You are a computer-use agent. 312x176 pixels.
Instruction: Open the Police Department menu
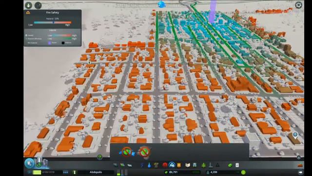click(x=179, y=165)
